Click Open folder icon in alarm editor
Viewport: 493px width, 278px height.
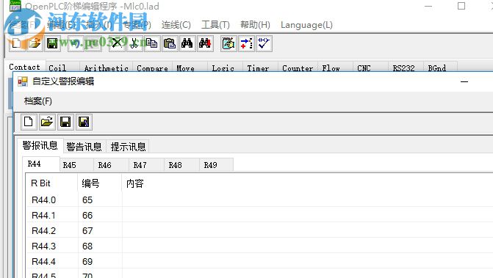pos(47,122)
